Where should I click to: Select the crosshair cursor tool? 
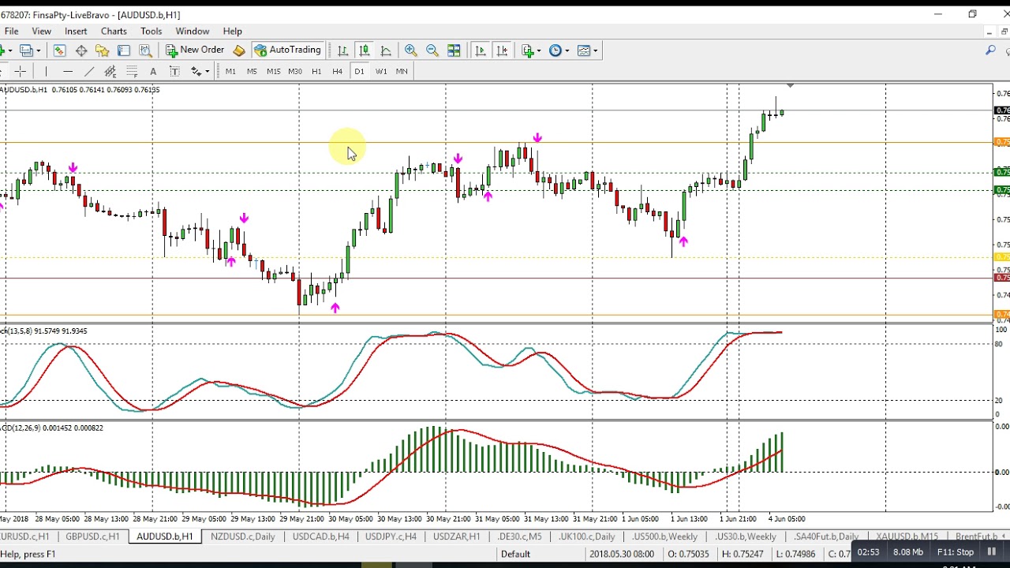tap(20, 72)
